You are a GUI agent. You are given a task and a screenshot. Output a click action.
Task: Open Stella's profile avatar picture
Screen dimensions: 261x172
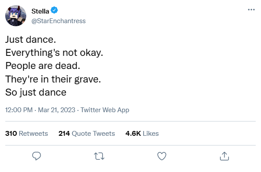(x=16, y=16)
